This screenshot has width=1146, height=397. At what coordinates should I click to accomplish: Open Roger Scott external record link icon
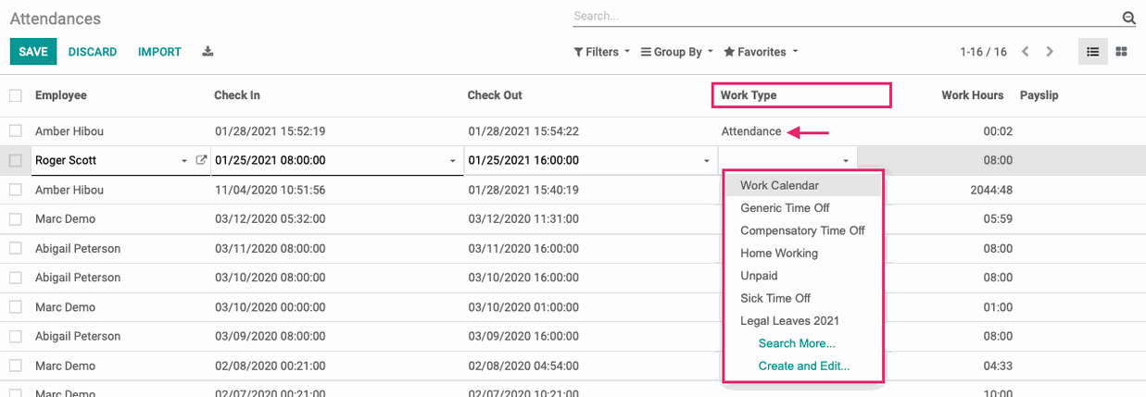point(201,160)
